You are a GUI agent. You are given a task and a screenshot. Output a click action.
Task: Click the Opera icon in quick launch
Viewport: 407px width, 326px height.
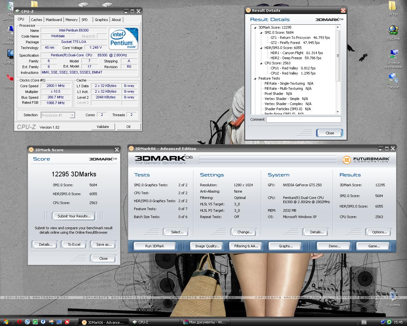pyautogui.click(x=19, y=322)
